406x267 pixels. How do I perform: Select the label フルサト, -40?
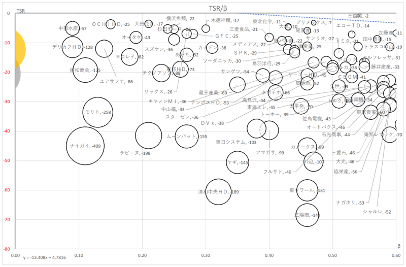(x=277, y=172)
